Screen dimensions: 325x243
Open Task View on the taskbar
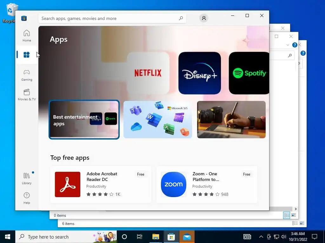(x=140, y=237)
